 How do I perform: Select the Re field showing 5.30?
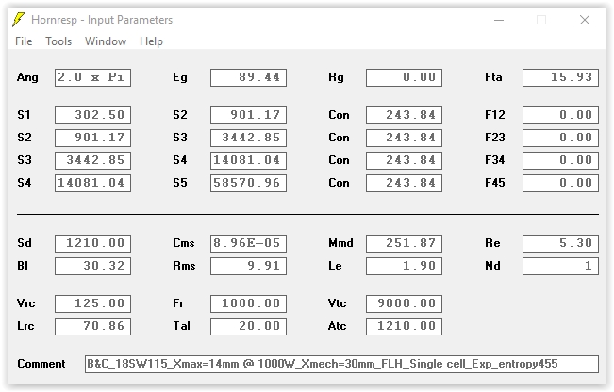point(560,243)
